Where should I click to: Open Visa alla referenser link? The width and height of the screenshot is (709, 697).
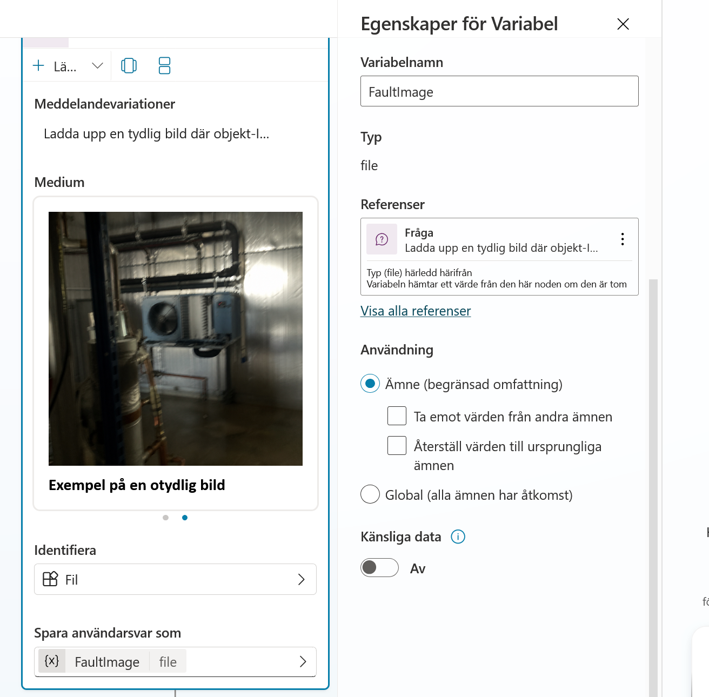(x=416, y=311)
